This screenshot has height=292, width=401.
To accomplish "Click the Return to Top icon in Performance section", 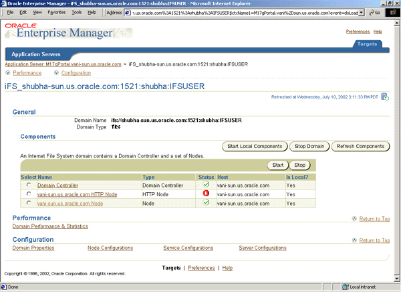I will [x=354, y=219].
